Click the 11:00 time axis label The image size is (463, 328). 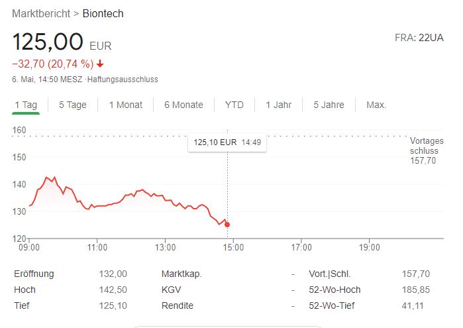coord(97,247)
